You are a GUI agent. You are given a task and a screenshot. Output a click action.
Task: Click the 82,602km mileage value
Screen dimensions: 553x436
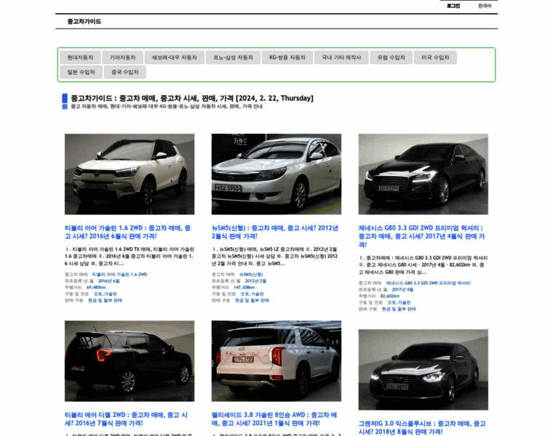point(390,296)
